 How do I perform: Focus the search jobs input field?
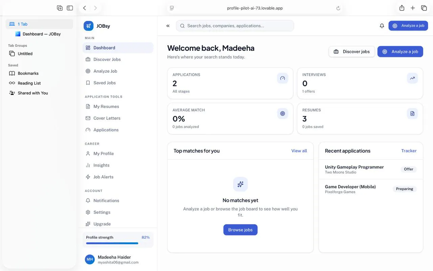tap(235, 26)
